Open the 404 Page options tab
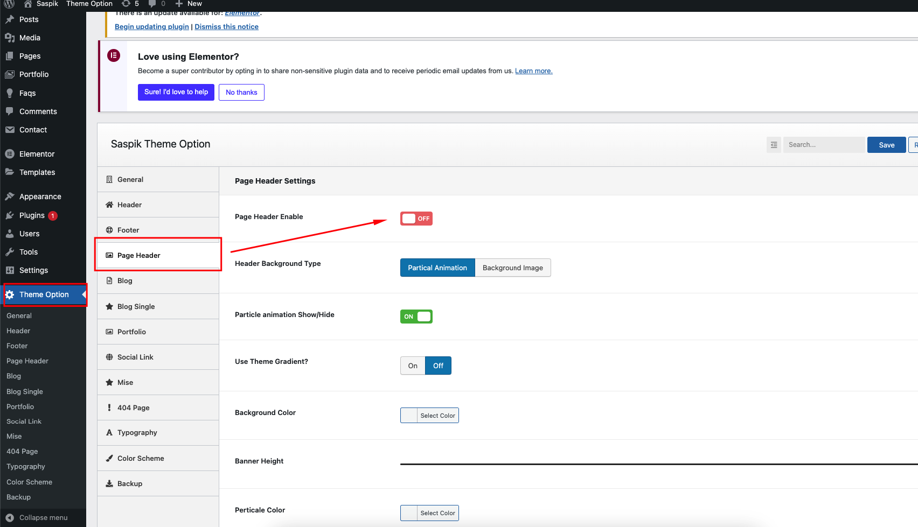This screenshot has width=918, height=527. click(158, 407)
